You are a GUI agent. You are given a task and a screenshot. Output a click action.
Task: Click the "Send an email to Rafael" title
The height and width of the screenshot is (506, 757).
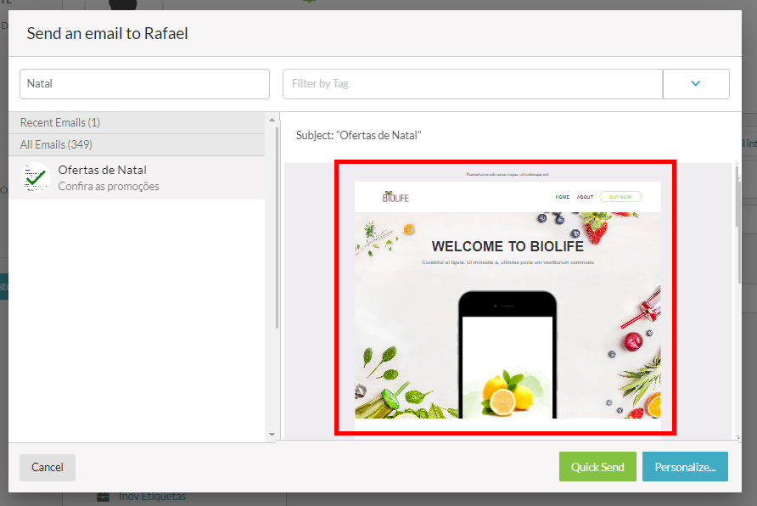107,33
